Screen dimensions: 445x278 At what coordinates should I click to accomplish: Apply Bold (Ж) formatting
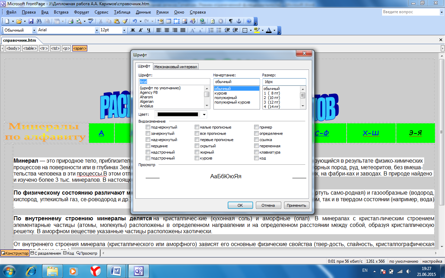(x=132, y=30)
